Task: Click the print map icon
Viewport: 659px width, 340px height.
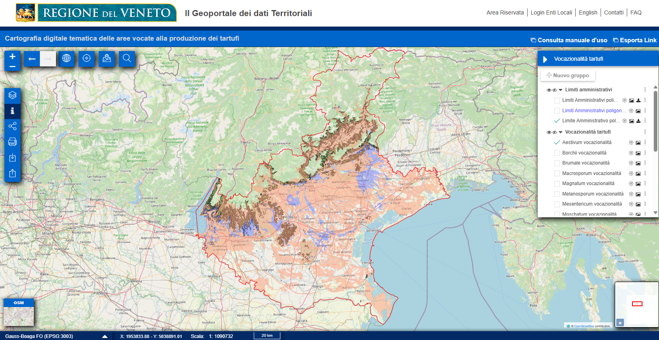Action: (x=12, y=142)
